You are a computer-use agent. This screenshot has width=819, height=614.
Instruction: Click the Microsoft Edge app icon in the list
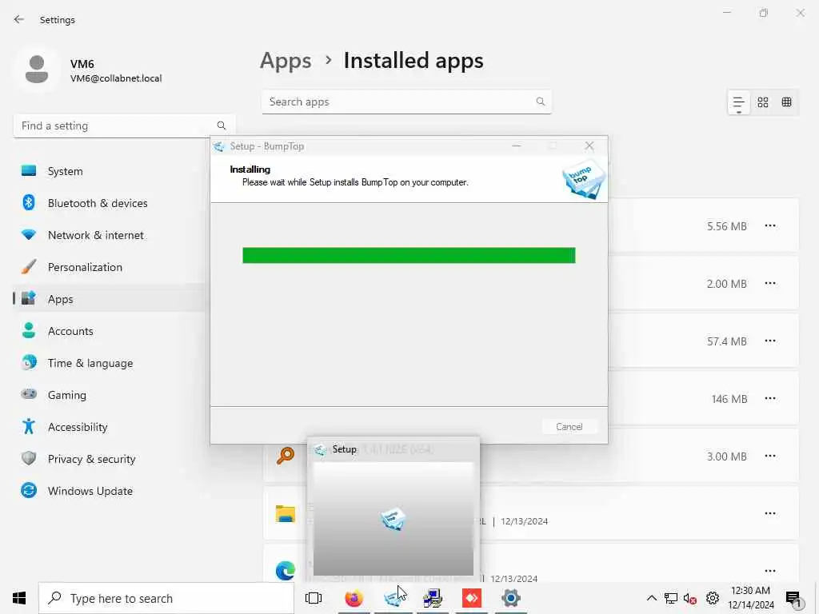pos(286,571)
